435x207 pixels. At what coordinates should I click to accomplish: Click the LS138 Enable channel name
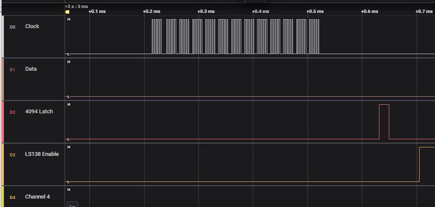pyautogui.click(x=42, y=154)
